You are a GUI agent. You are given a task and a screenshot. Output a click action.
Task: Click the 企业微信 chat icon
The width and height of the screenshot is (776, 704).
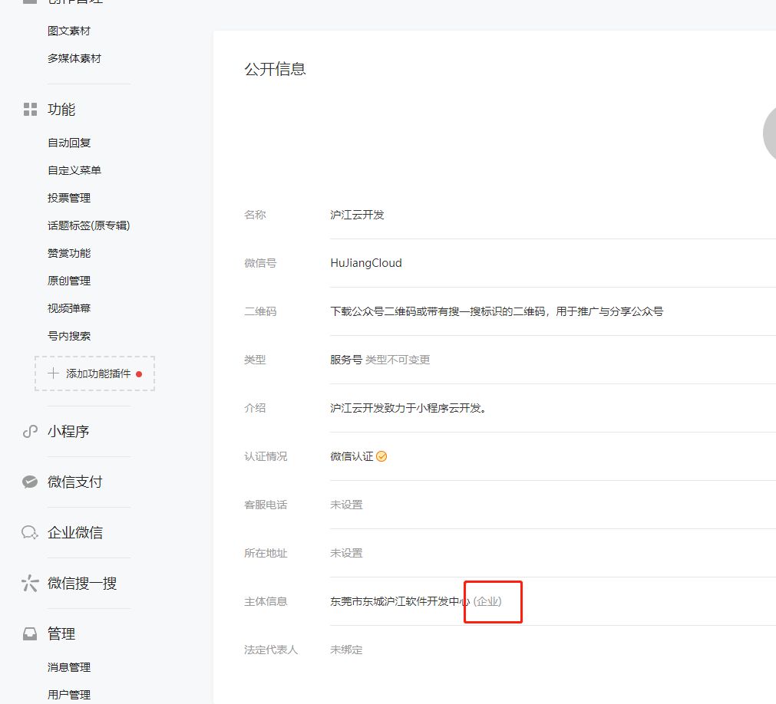(x=30, y=532)
